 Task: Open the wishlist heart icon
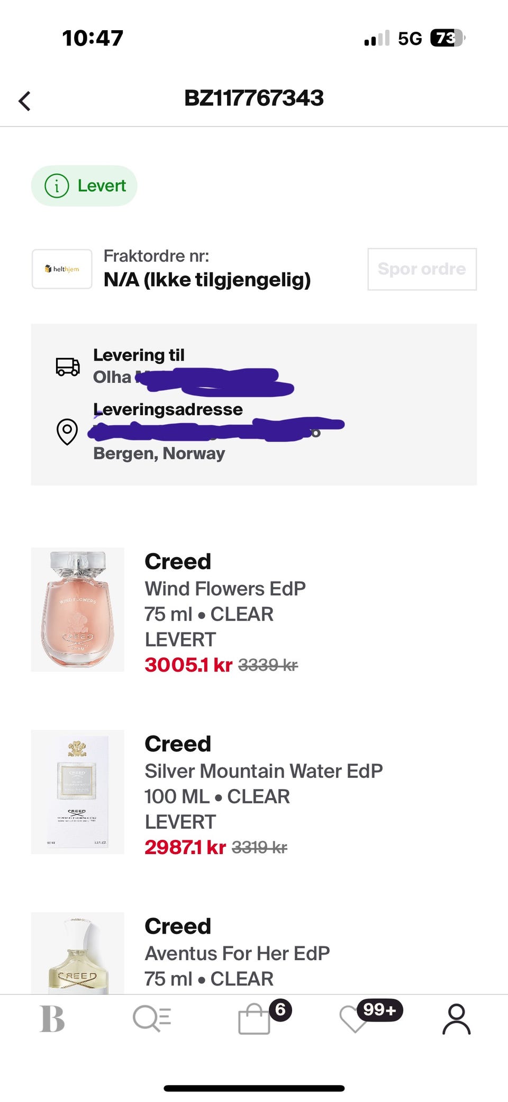[355, 1019]
